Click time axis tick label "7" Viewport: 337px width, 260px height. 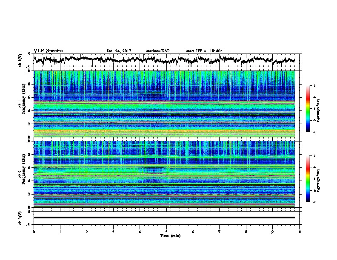pyautogui.click(x=220, y=232)
